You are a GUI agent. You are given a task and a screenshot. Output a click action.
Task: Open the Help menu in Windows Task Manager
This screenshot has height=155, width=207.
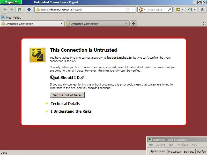click(x=194, y=145)
